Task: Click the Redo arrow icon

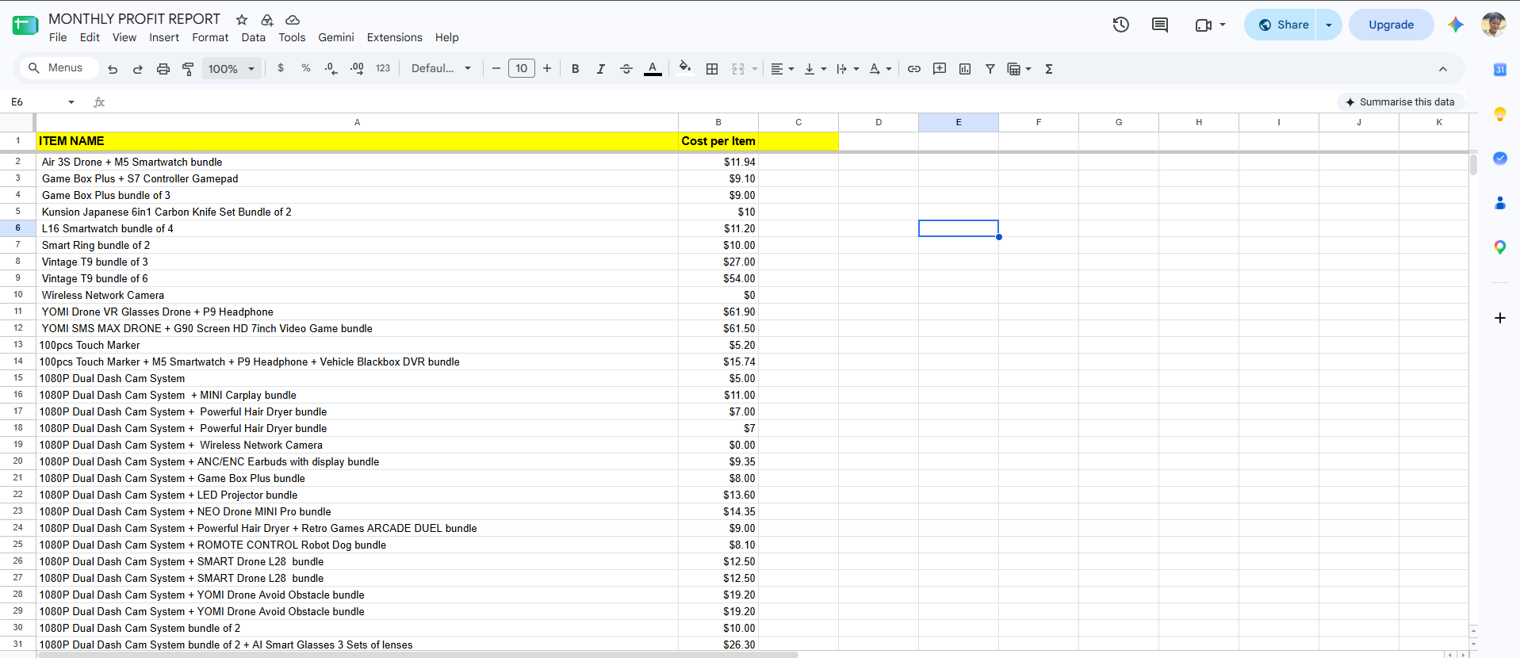Action: pos(137,69)
